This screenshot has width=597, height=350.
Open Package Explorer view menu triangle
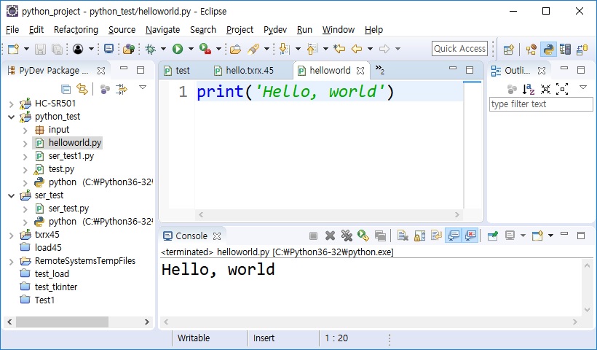click(143, 87)
